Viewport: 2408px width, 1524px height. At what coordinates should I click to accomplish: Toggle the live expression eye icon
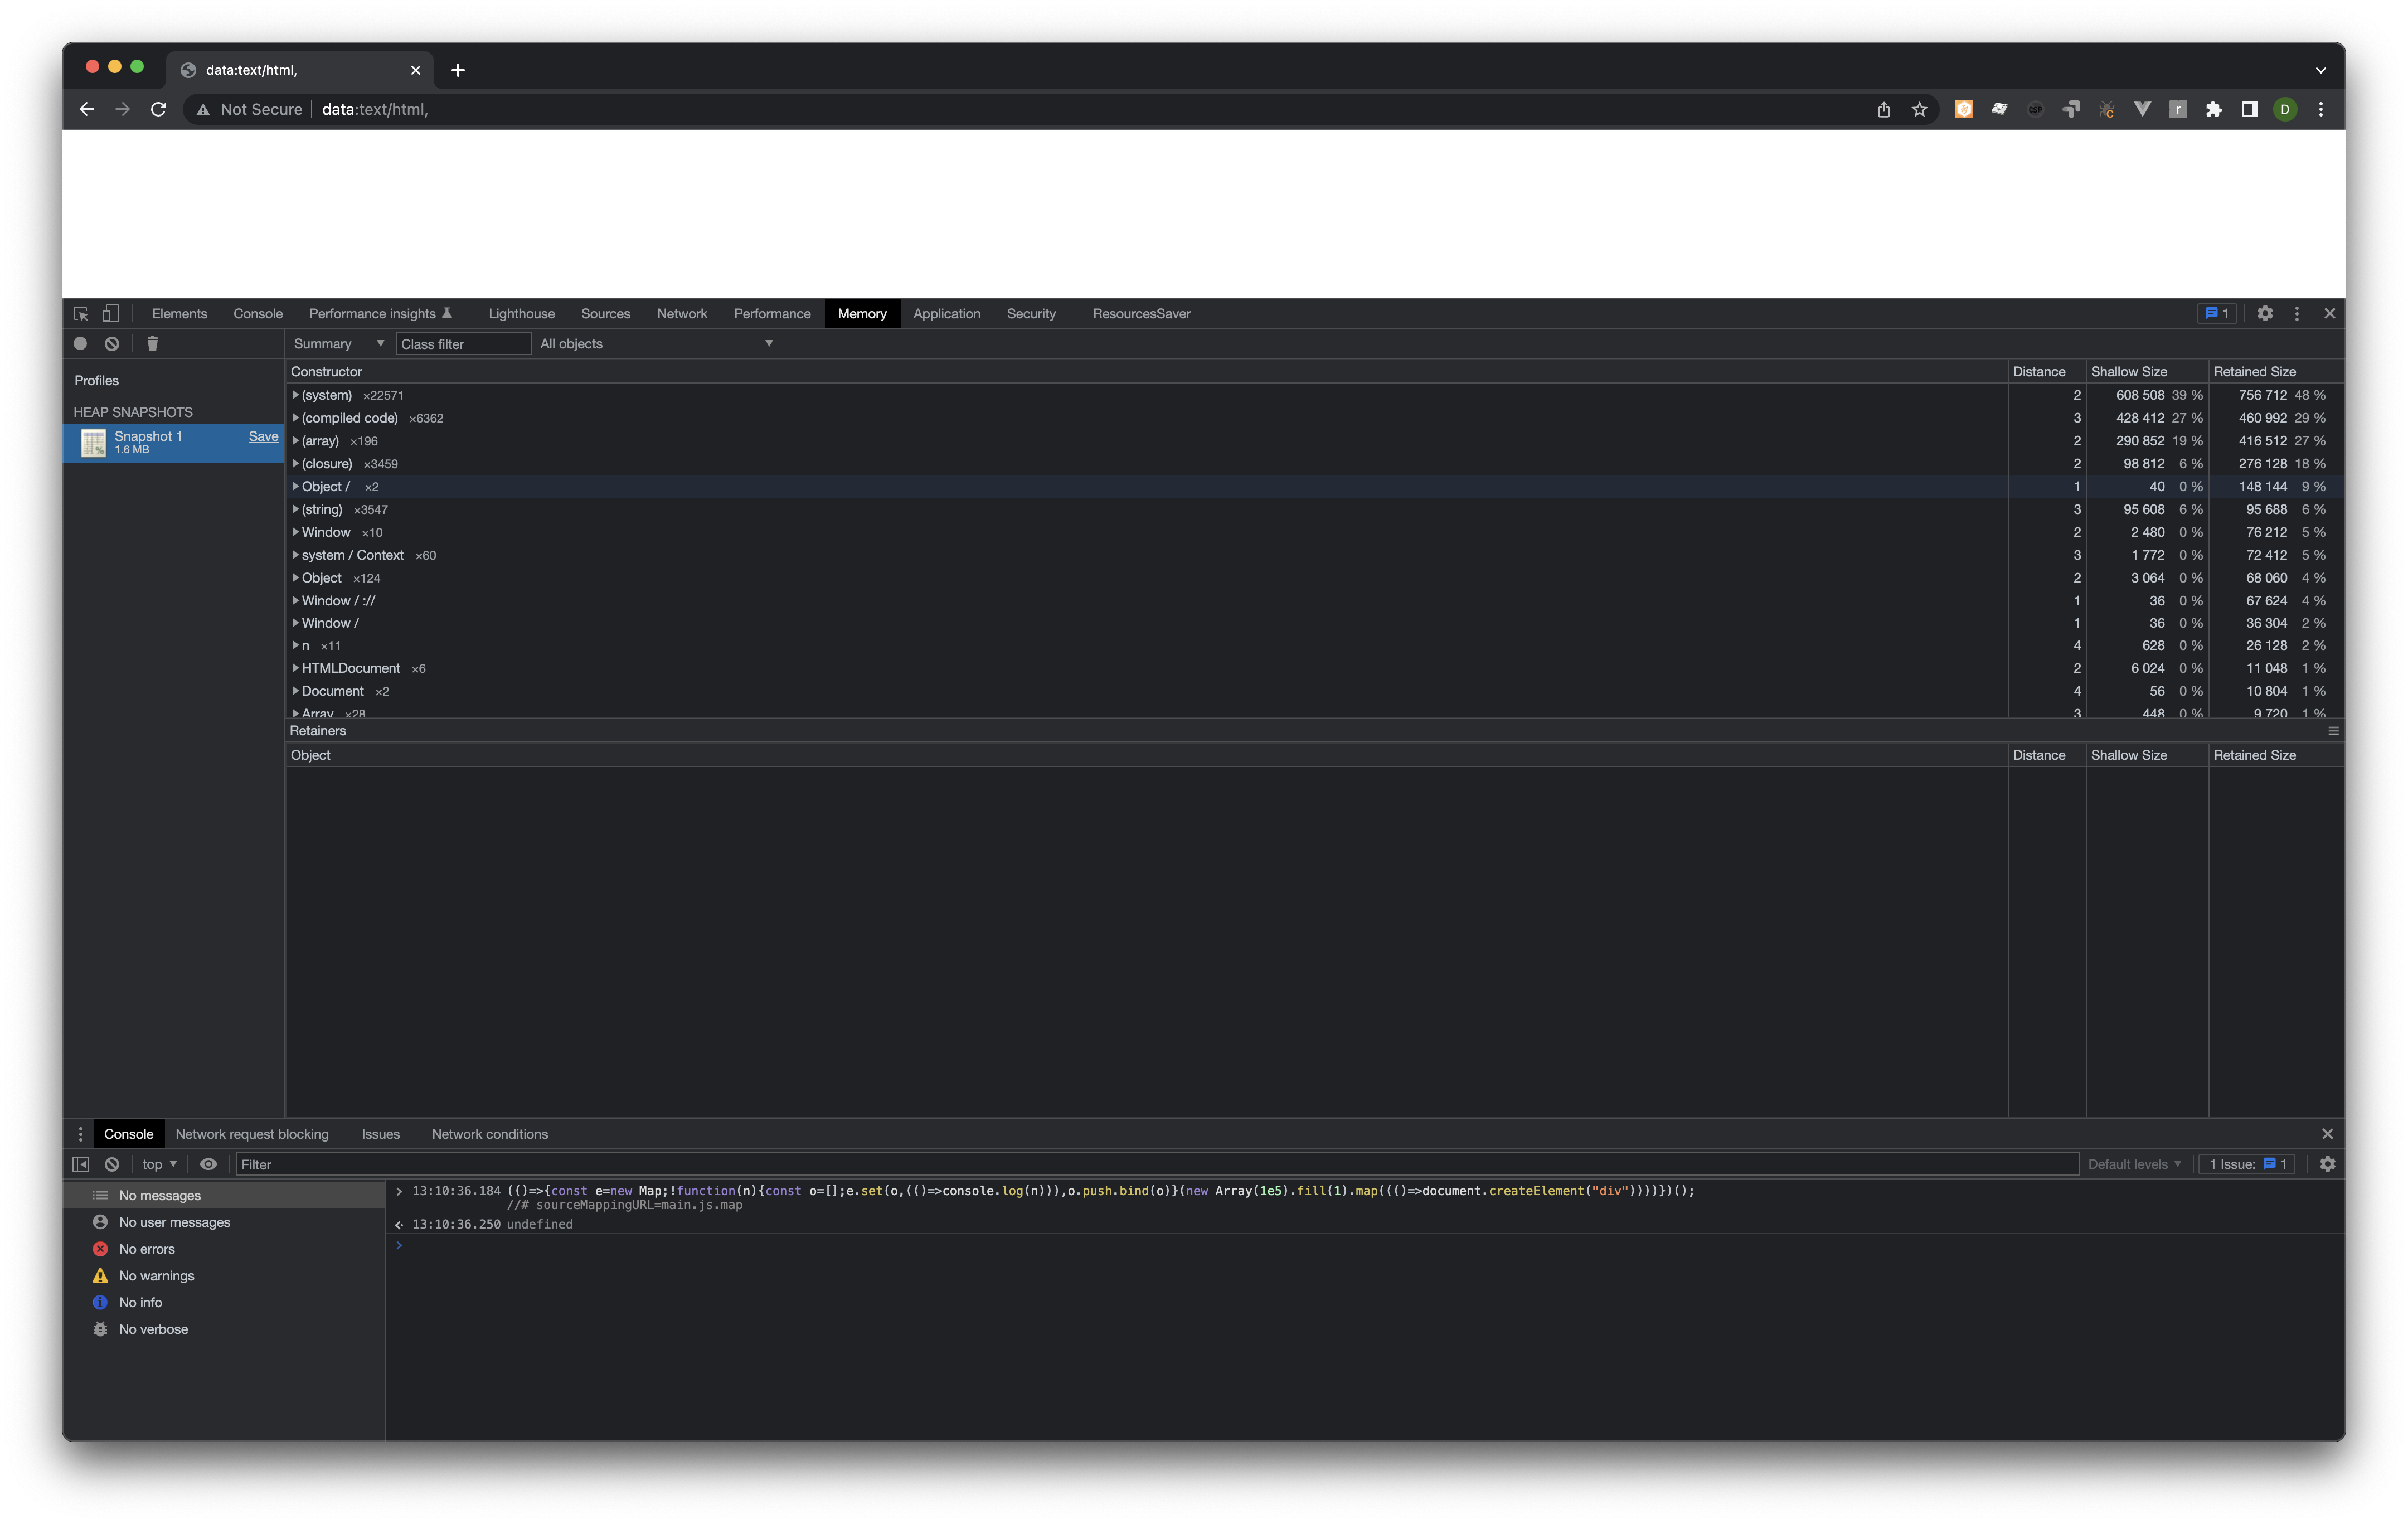coord(208,1164)
